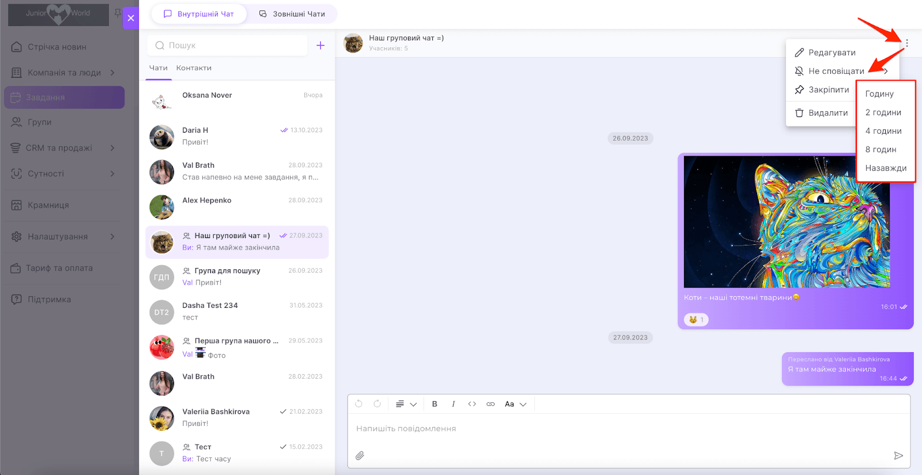922x475 pixels.
Task: Open the Aa font size dropdown
Action: (x=516, y=404)
